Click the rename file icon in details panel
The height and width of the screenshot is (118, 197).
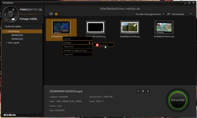(138, 91)
